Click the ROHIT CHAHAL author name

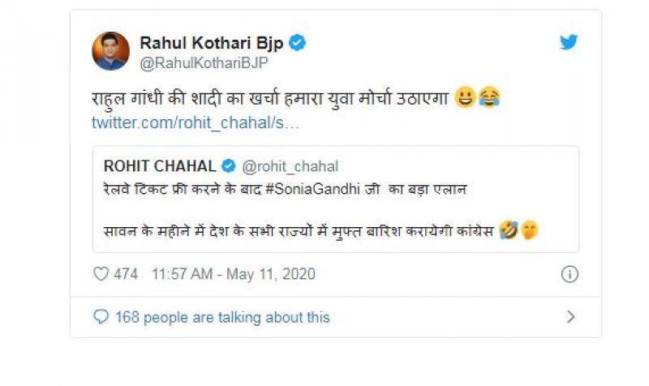(160, 166)
